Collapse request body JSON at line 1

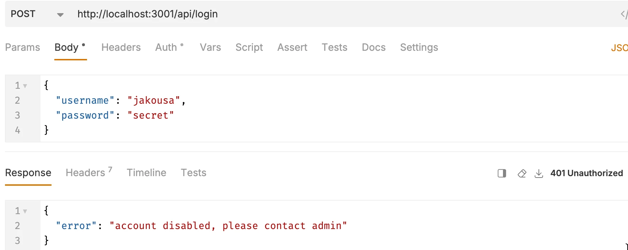pos(25,86)
